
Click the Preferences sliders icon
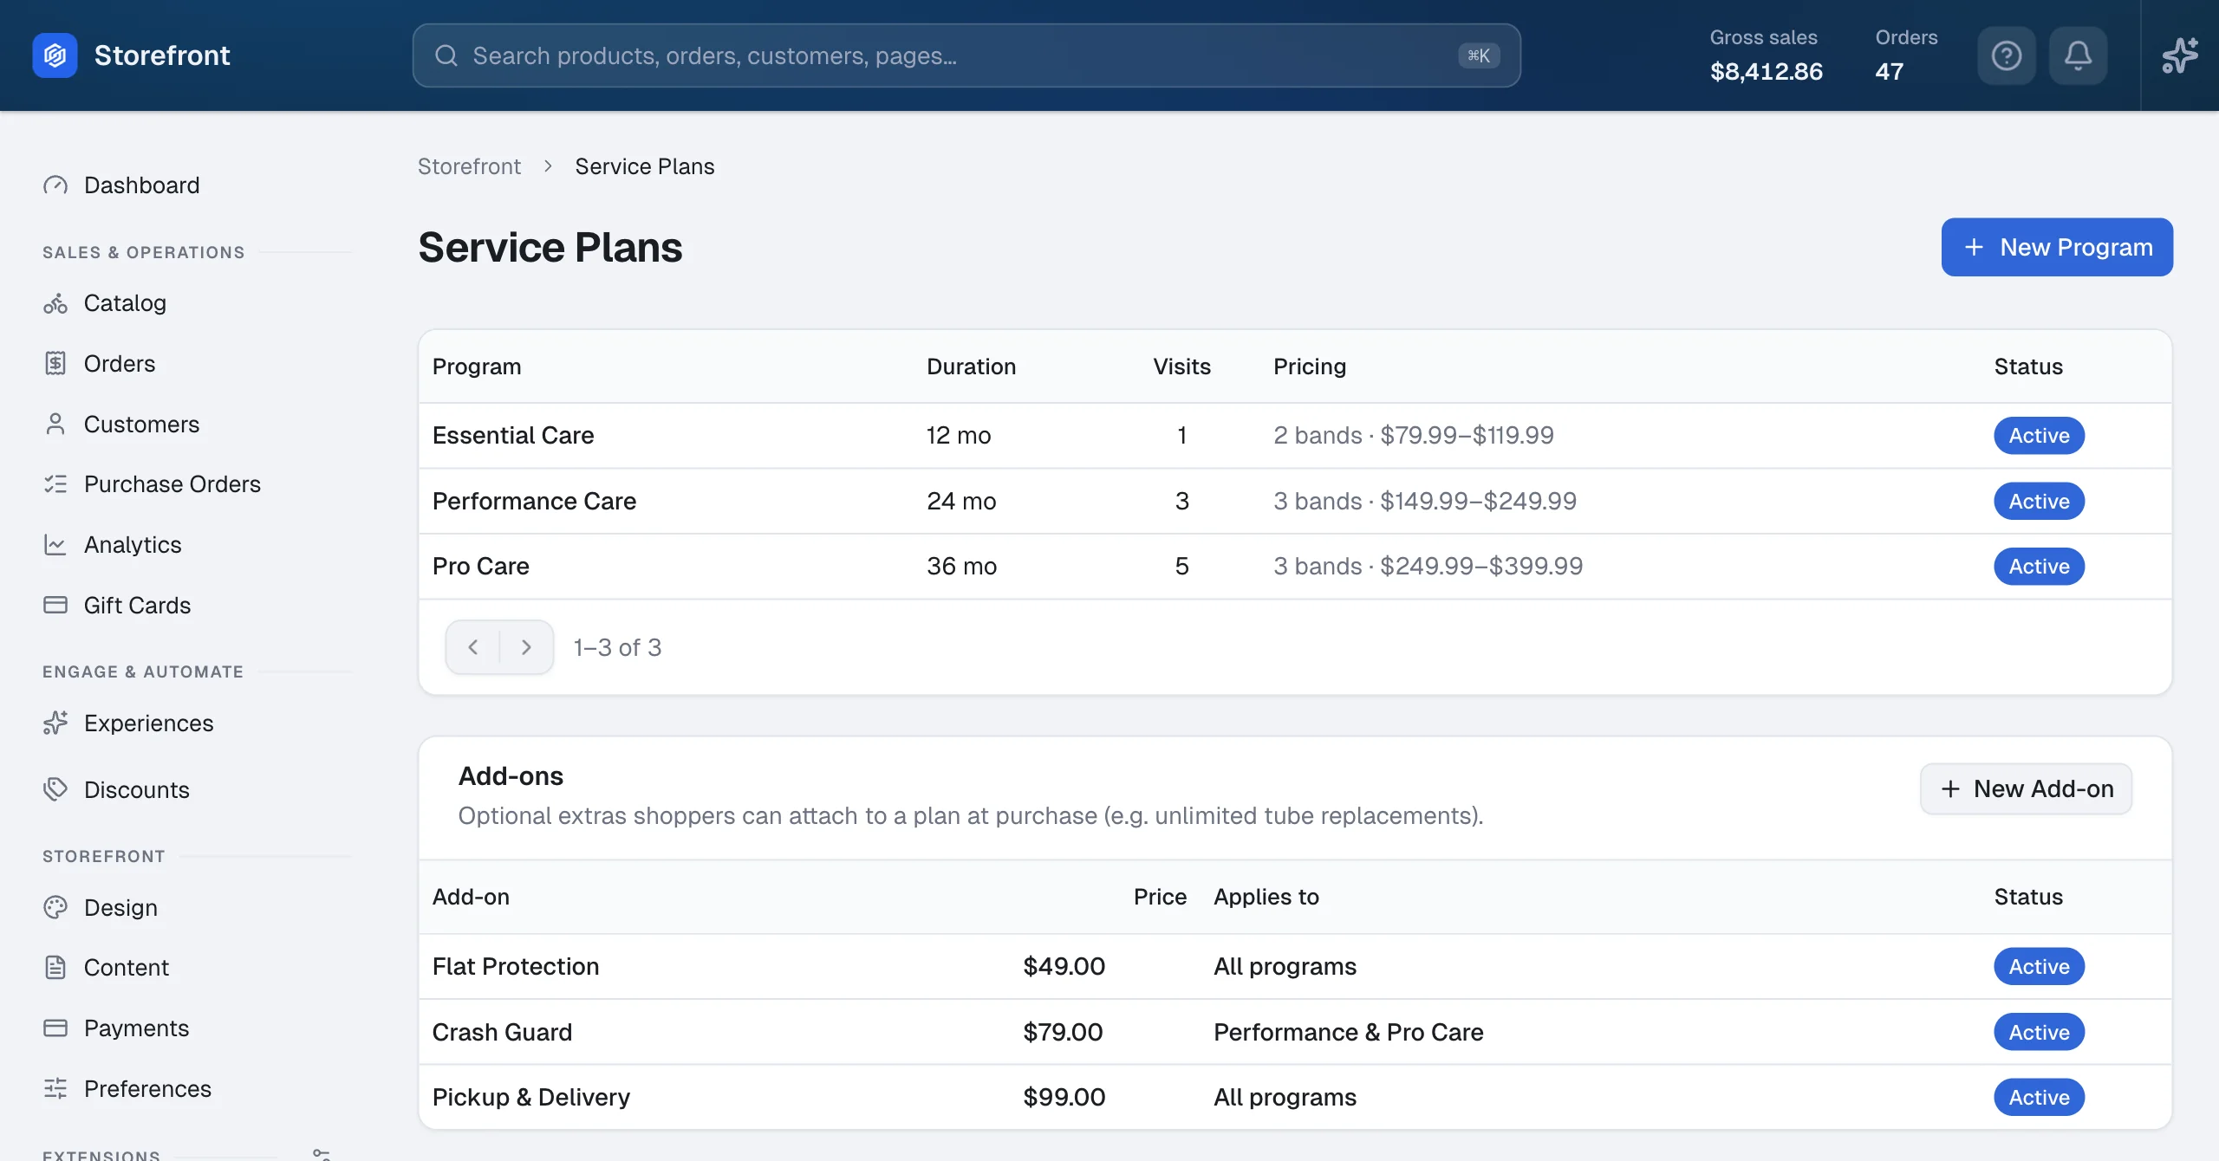click(x=55, y=1089)
